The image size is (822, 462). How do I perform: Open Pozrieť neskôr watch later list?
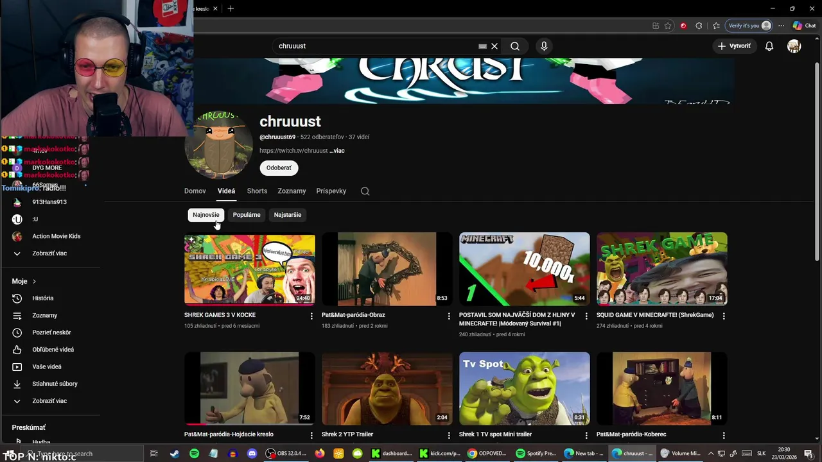pyautogui.click(x=51, y=332)
